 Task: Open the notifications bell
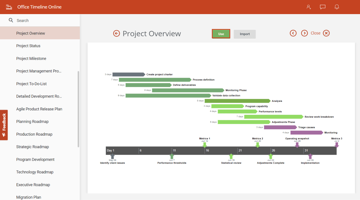pyautogui.click(x=337, y=7)
